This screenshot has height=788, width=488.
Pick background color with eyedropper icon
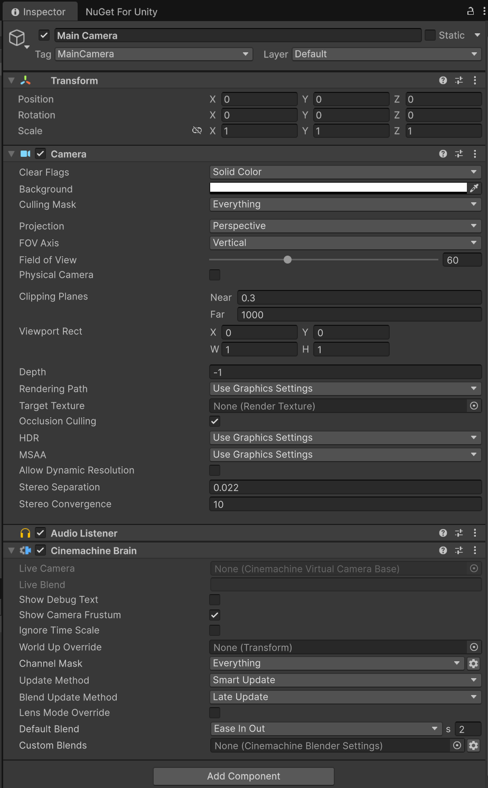[x=474, y=188]
